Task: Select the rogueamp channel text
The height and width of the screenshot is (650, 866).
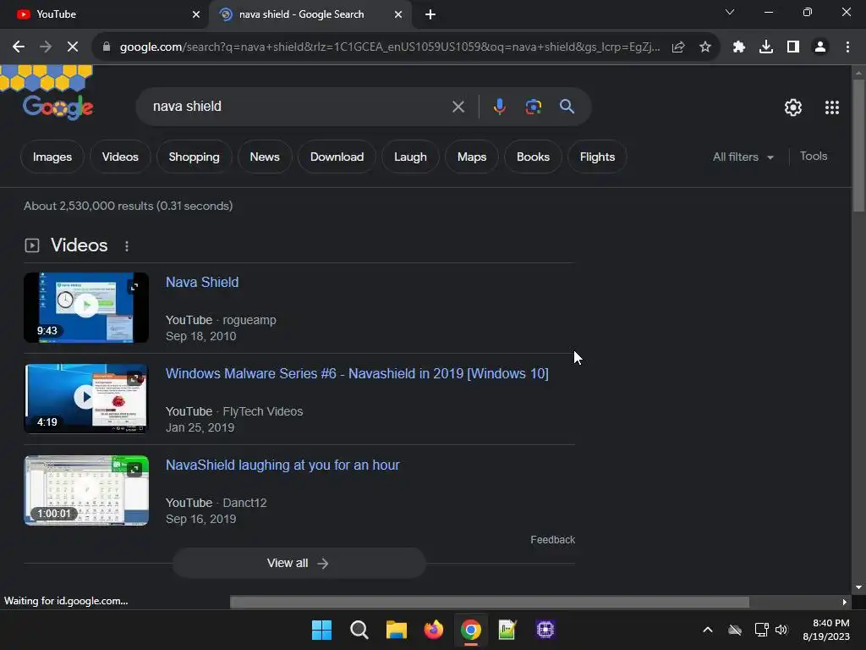Action: point(249,321)
